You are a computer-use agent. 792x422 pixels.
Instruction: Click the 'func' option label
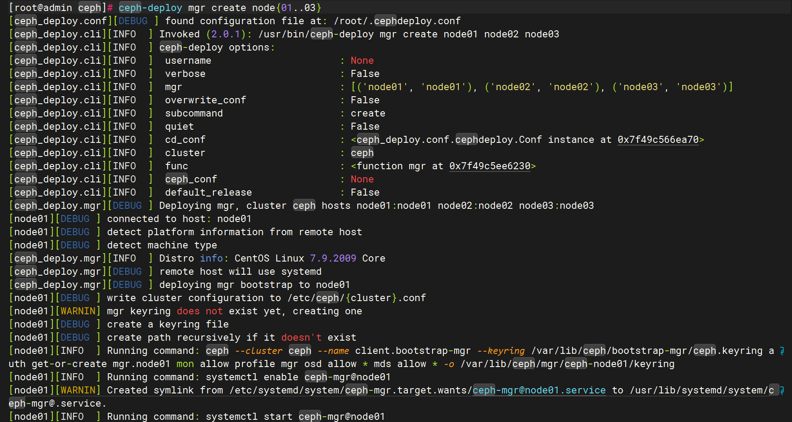[x=176, y=166]
